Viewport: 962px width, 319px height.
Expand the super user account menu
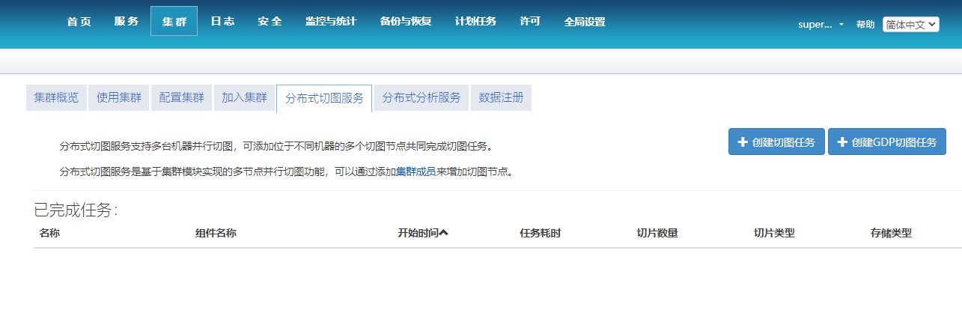(821, 24)
